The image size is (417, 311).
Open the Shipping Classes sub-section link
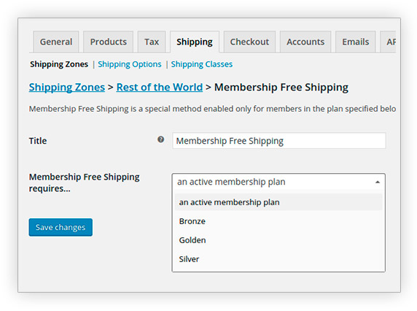202,64
